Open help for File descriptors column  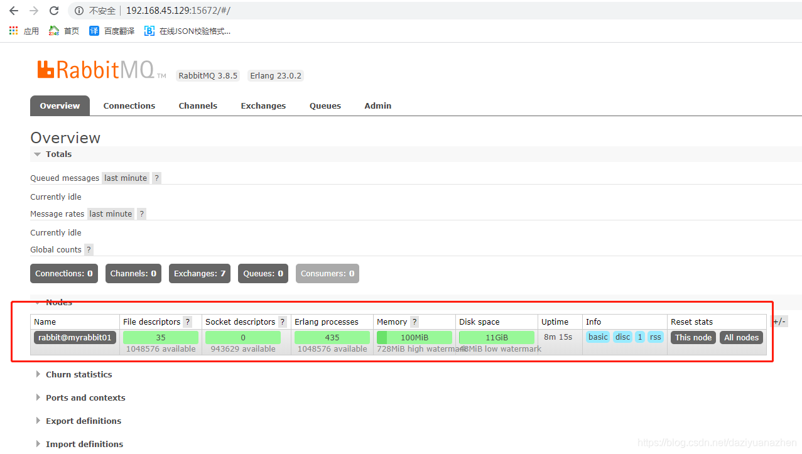(x=187, y=322)
